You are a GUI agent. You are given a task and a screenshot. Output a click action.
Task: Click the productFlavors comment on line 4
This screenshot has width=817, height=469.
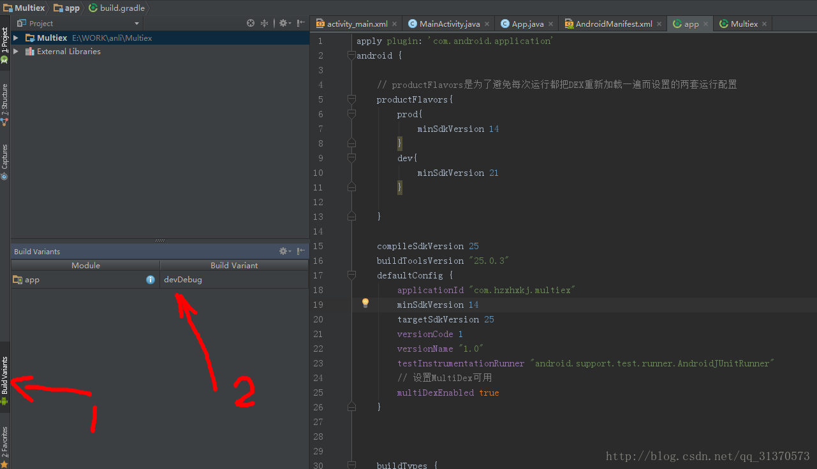coord(557,85)
